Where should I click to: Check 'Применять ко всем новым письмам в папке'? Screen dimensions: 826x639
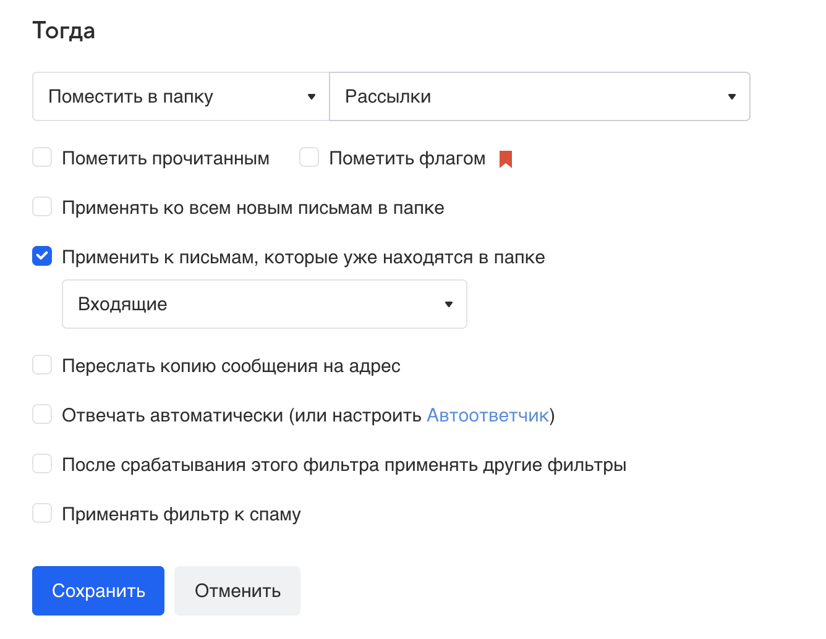[x=42, y=207]
